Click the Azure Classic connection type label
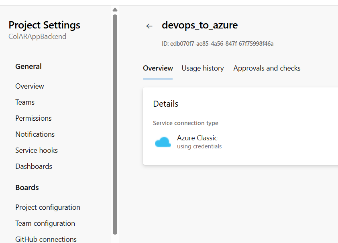 coord(197,138)
